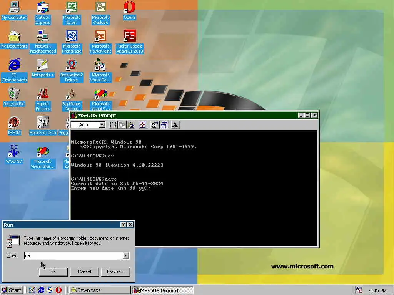Click the Paste button in MS-DOS toolbar

click(x=131, y=125)
